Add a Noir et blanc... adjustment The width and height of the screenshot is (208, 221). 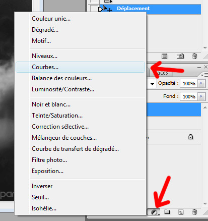[x=51, y=104]
